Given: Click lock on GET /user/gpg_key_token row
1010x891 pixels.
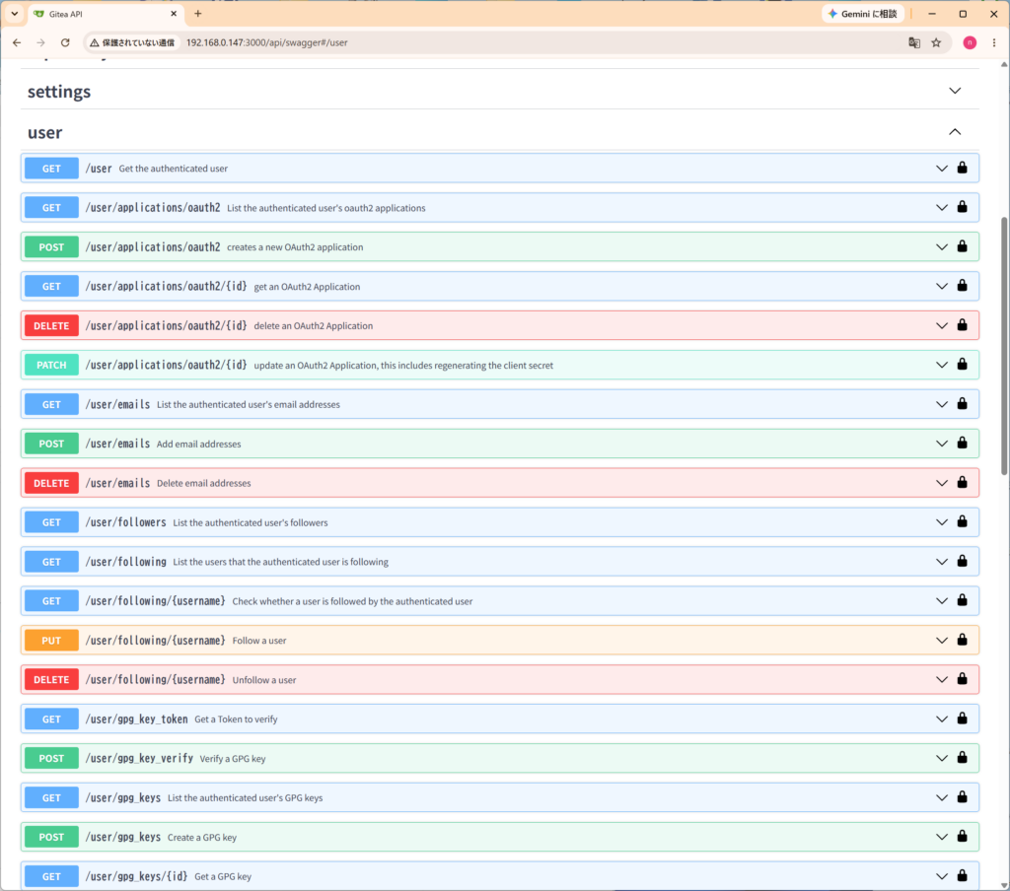Looking at the screenshot, I should [962, 718].
